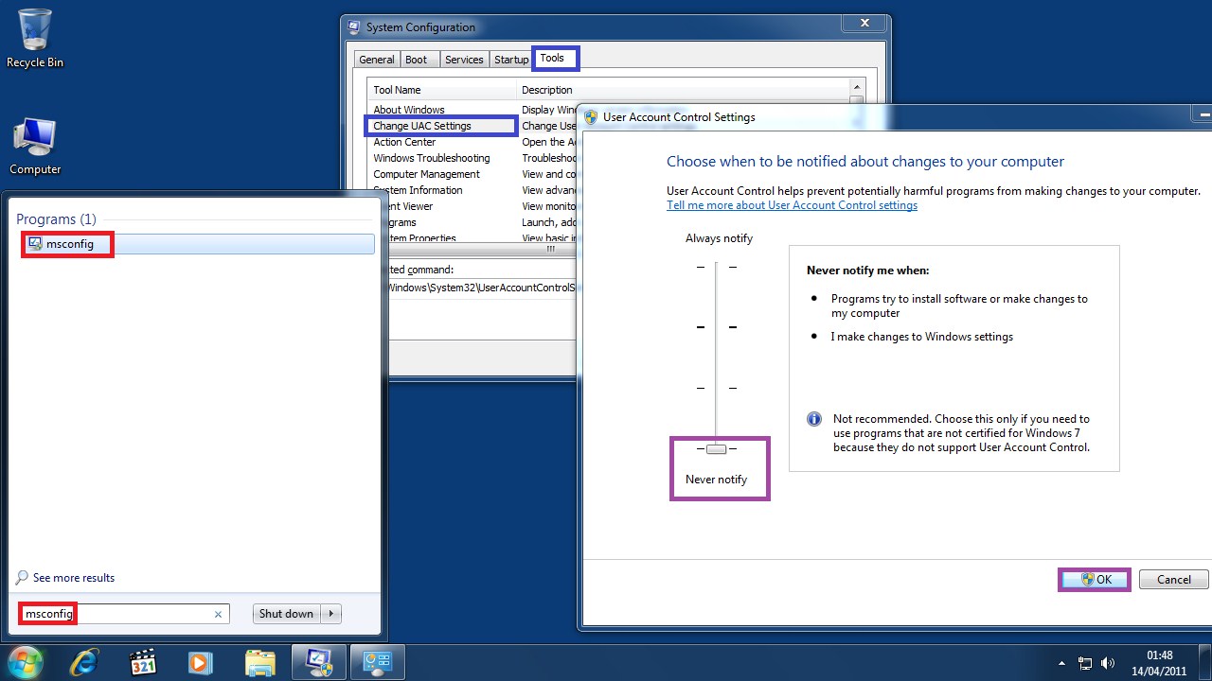
Task: Click the msconfig search input field
Action: click(x=124, y=614)
